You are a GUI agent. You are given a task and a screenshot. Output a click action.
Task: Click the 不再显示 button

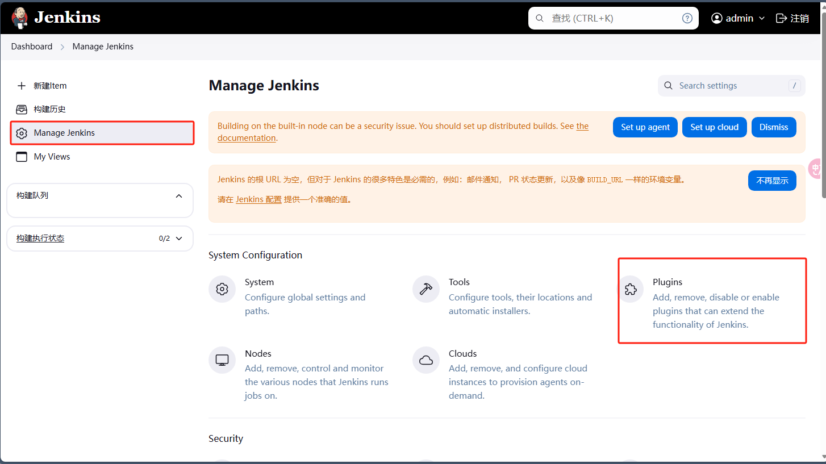click(772, 181)
